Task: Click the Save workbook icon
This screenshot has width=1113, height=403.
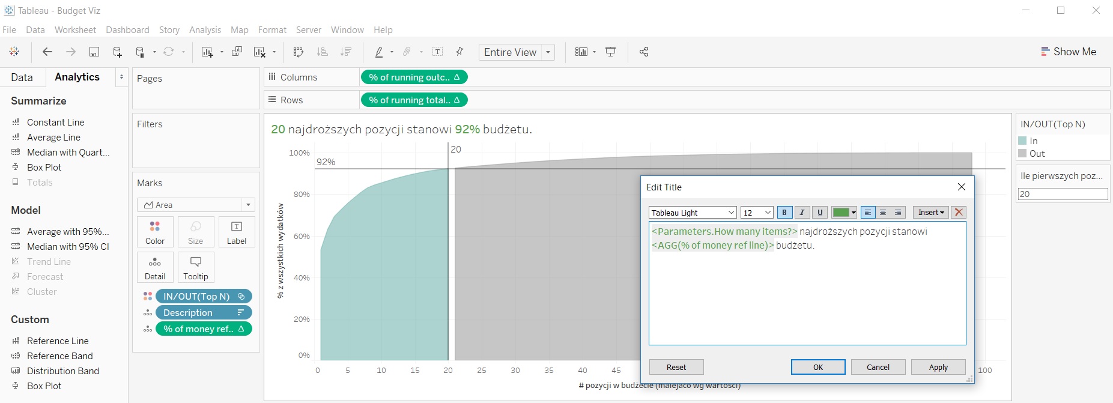Action: coord(94,52)
